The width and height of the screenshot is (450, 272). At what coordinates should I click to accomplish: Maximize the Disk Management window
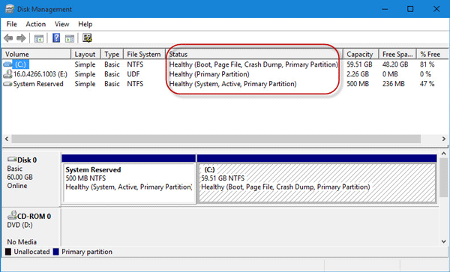[x=410, y=9]
